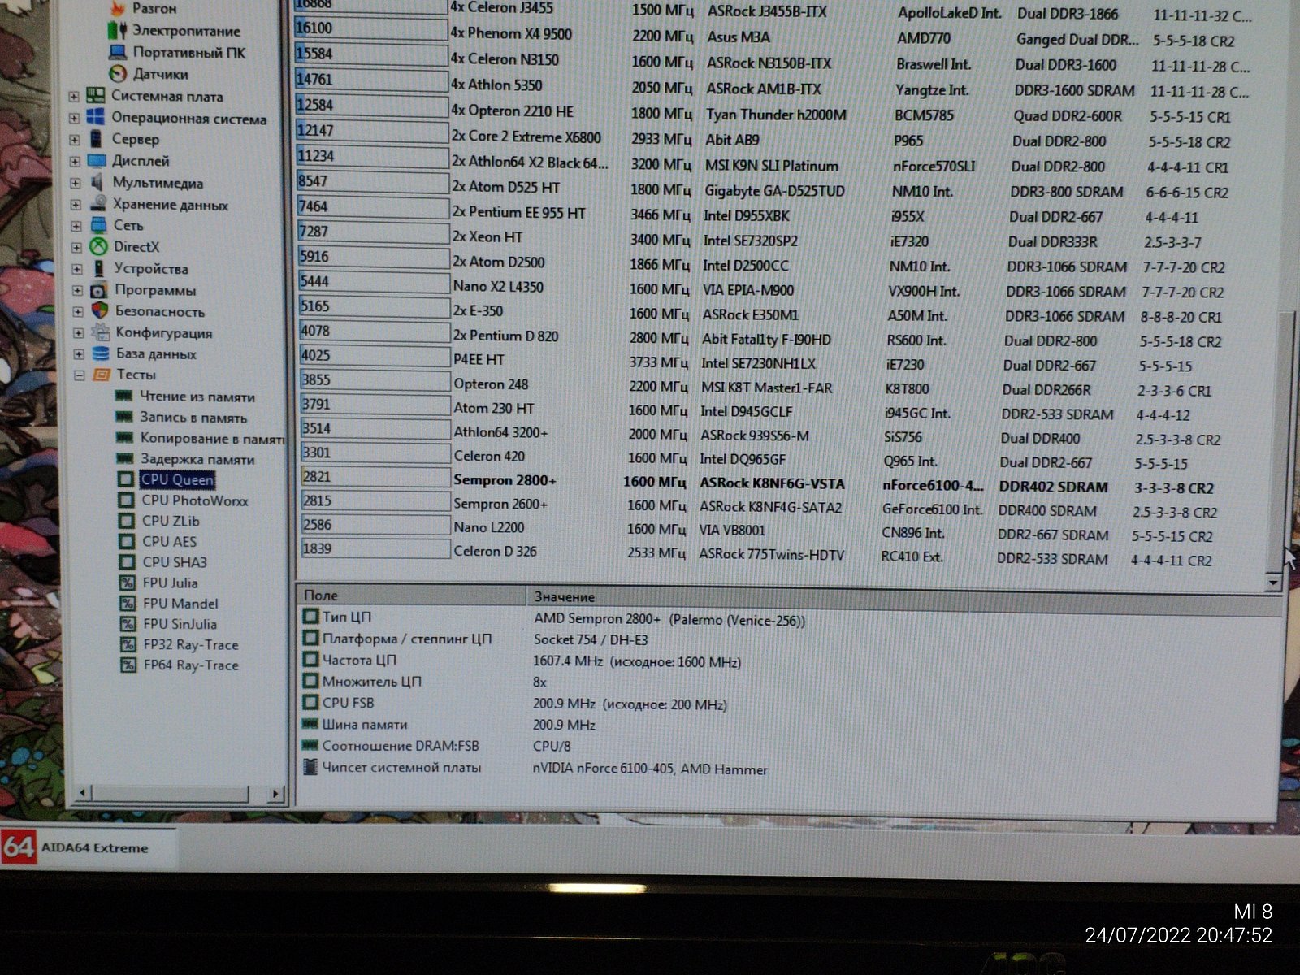The width and height of the screenshot is (1300, 975).
Task: Expand the Сервер tree node
Action: 75,140
